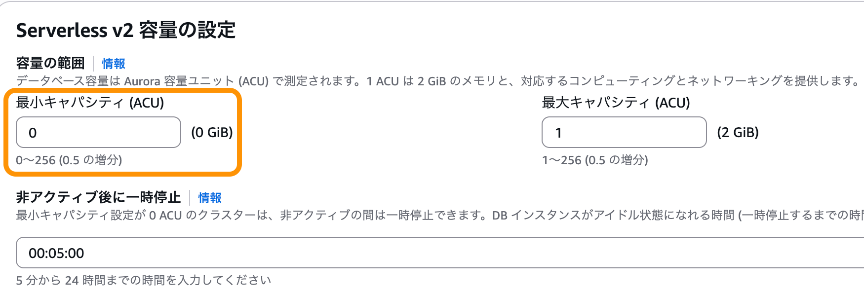Open the 情報 link beside 容量の範囲
This screenshot has height=293, width=864.
point(114,64)
